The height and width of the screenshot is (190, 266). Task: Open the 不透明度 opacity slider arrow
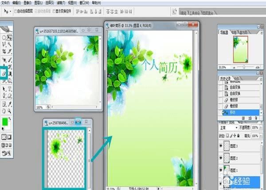[261, 127]
